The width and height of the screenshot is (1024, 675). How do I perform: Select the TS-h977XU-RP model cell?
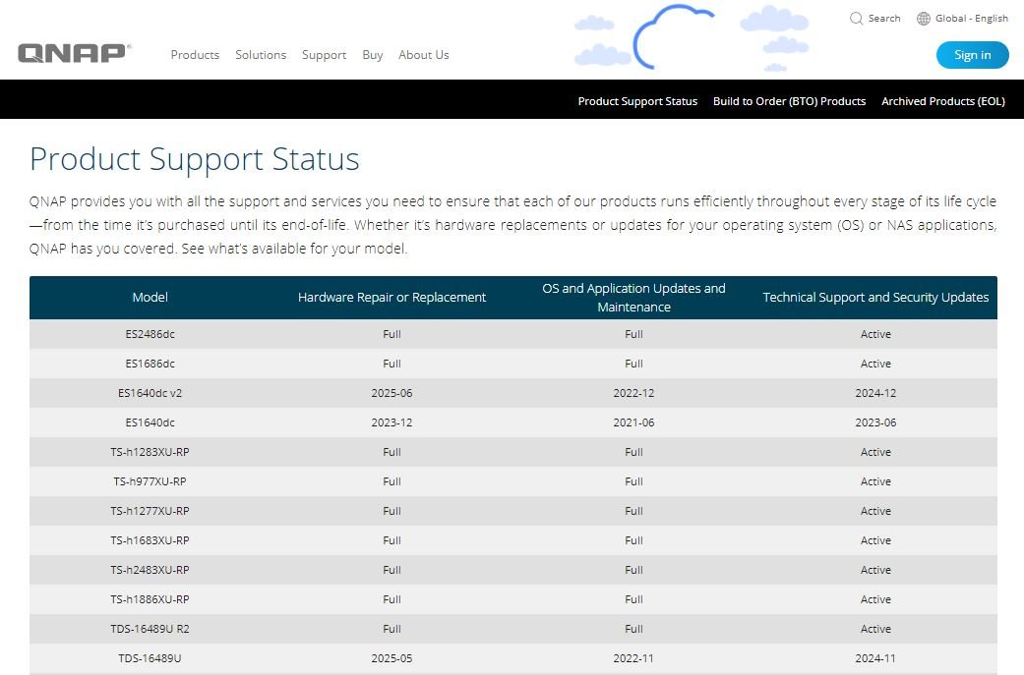click(x=151, y=481)
